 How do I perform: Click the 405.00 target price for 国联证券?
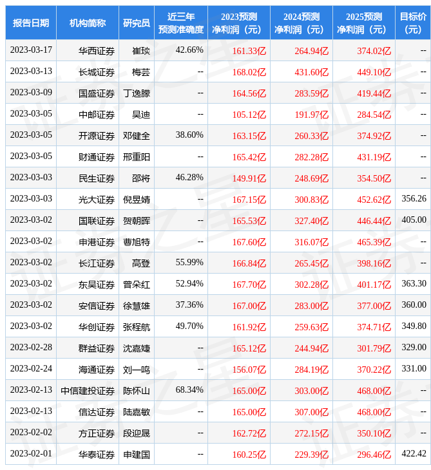[413, 220]
